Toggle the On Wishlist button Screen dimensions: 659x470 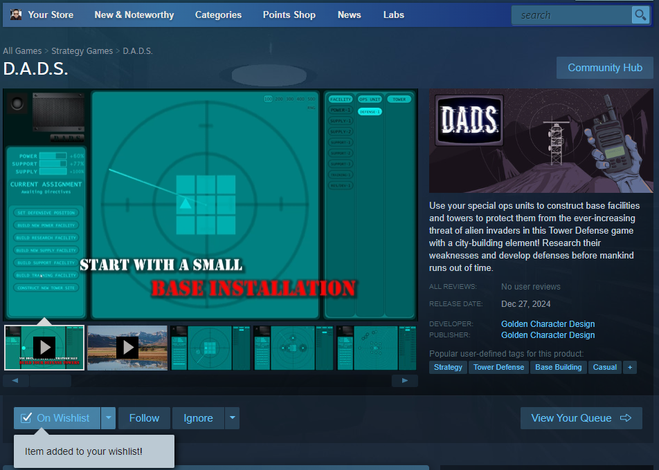tap(57, 418)
